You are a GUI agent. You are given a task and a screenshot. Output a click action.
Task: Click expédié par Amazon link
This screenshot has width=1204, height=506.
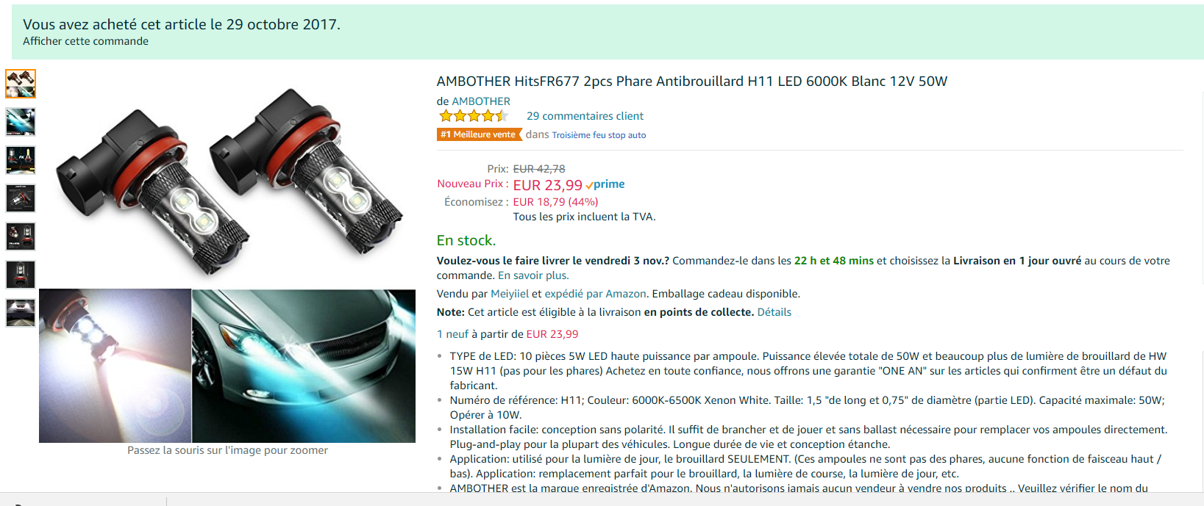(x=595, y=294)
